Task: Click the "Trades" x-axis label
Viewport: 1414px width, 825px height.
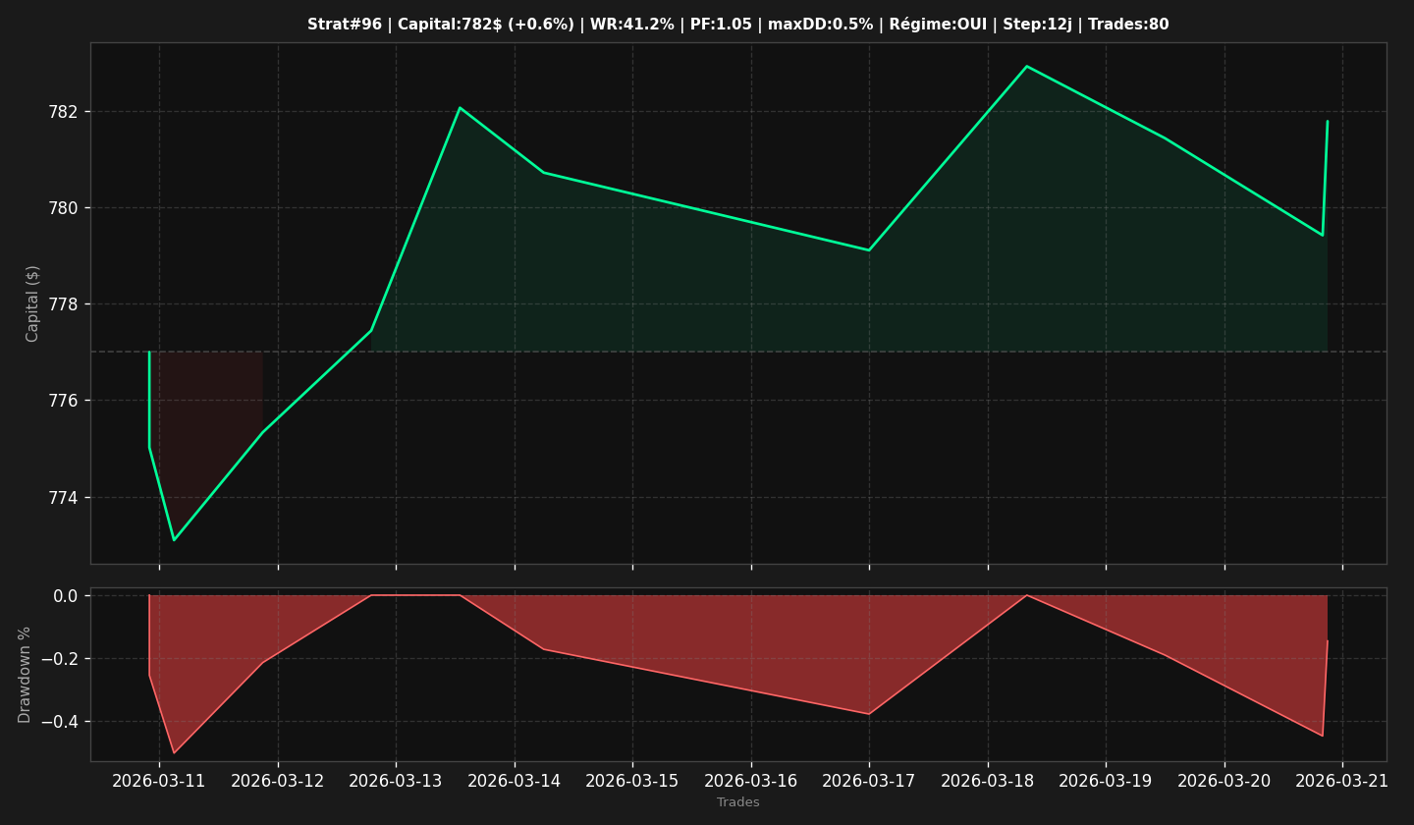Action: (x=738, y=802)
